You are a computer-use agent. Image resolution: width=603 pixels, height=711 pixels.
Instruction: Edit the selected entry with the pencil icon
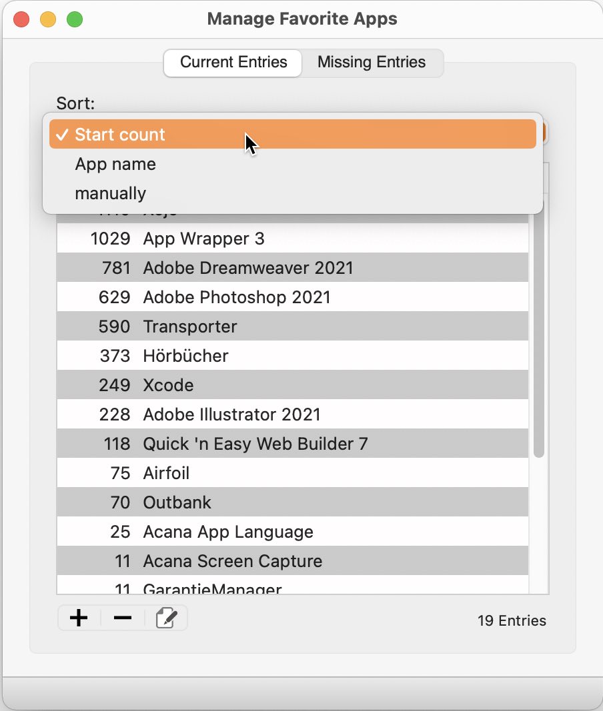point(166,618)
